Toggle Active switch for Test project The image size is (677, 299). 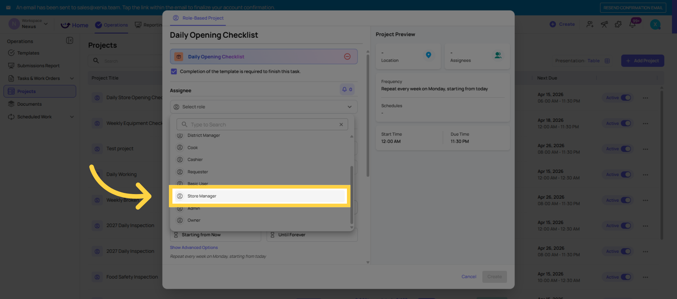click(x=626, y=149)
